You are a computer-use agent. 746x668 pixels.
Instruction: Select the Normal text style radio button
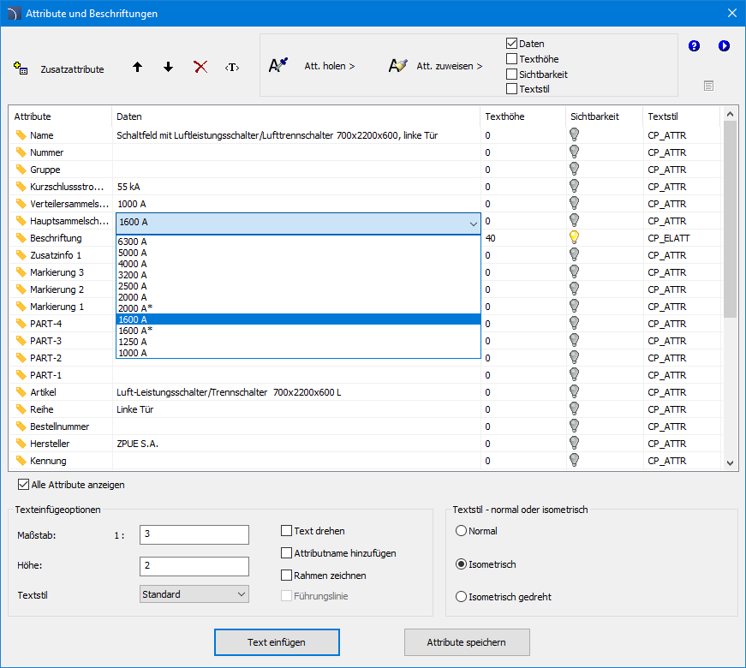(x=462, y=531)
